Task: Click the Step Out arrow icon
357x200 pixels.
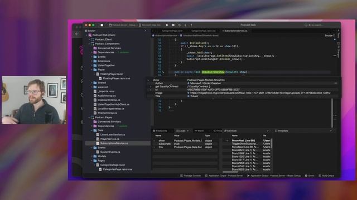Action: (x=191, y=25)
